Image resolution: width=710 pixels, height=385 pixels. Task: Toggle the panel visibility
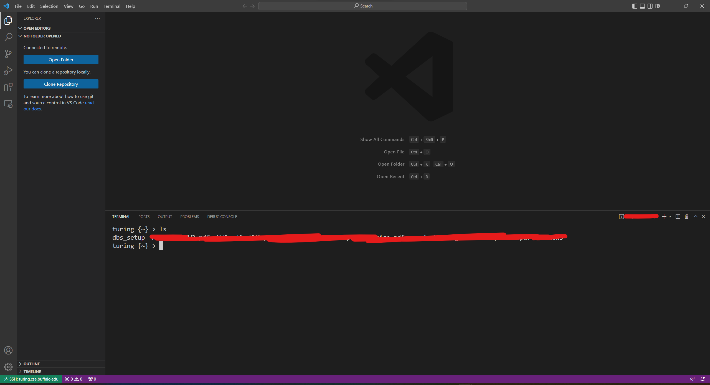pyautogui.click(x=643, y=6)
